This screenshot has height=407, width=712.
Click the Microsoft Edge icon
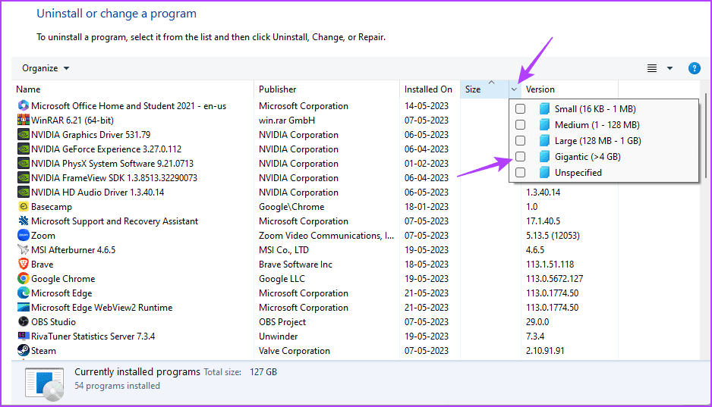24,293
